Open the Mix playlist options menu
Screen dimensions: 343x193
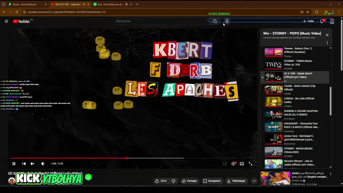pos(327,43)
